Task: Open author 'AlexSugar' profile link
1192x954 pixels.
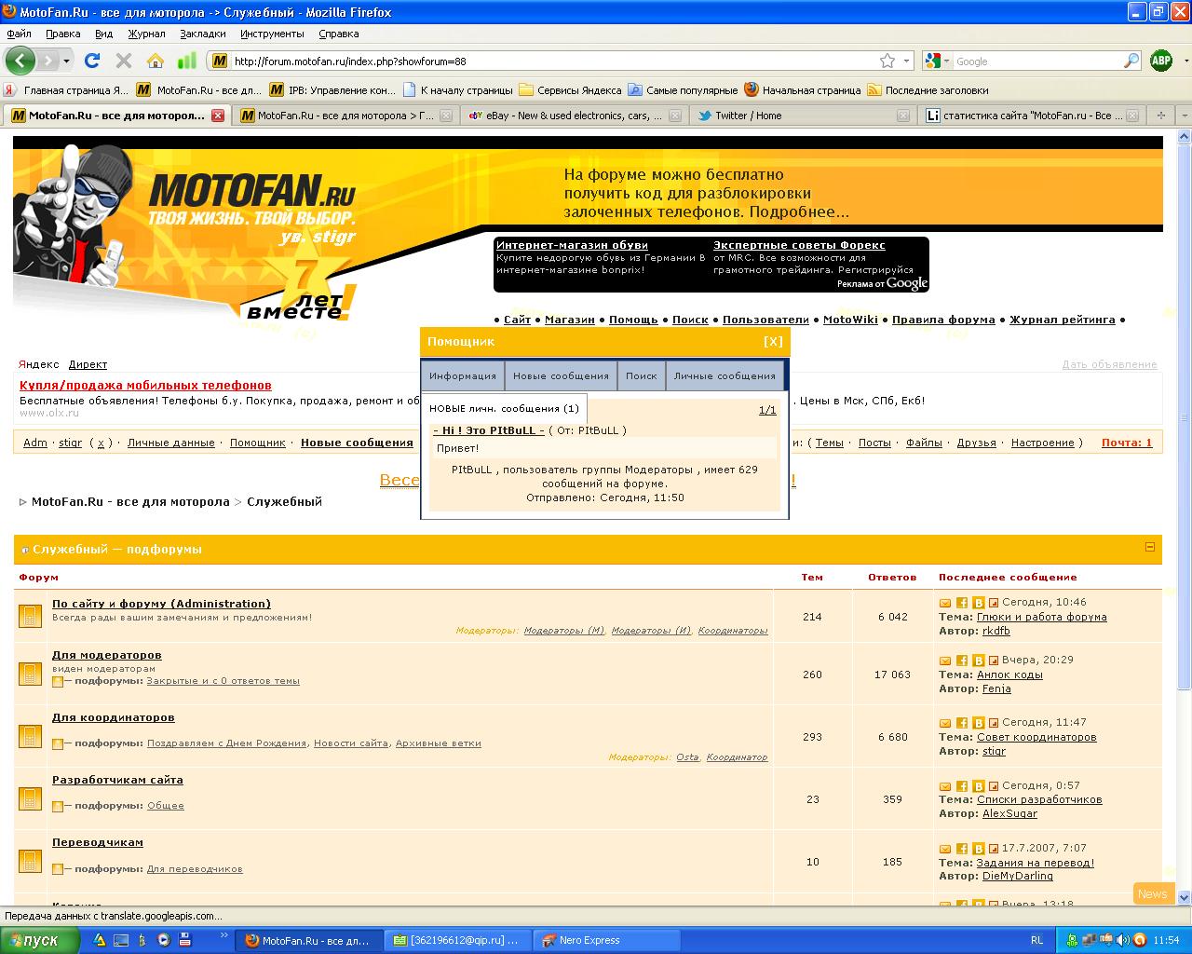Action: 1010,813
